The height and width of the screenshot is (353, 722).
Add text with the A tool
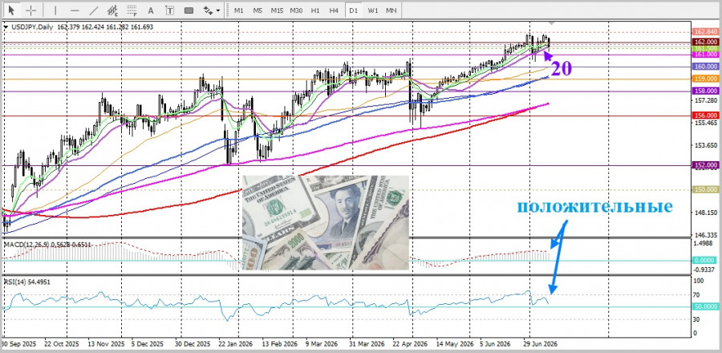(x=151, y=10)
